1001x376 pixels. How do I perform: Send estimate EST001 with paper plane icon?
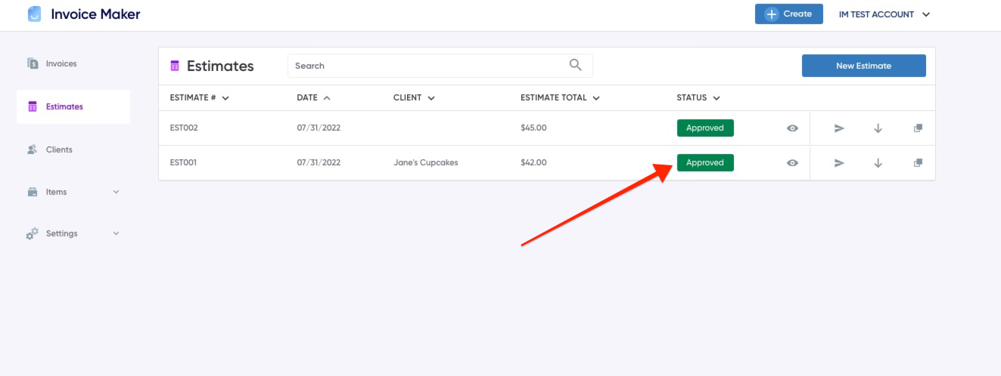[839, 163]
